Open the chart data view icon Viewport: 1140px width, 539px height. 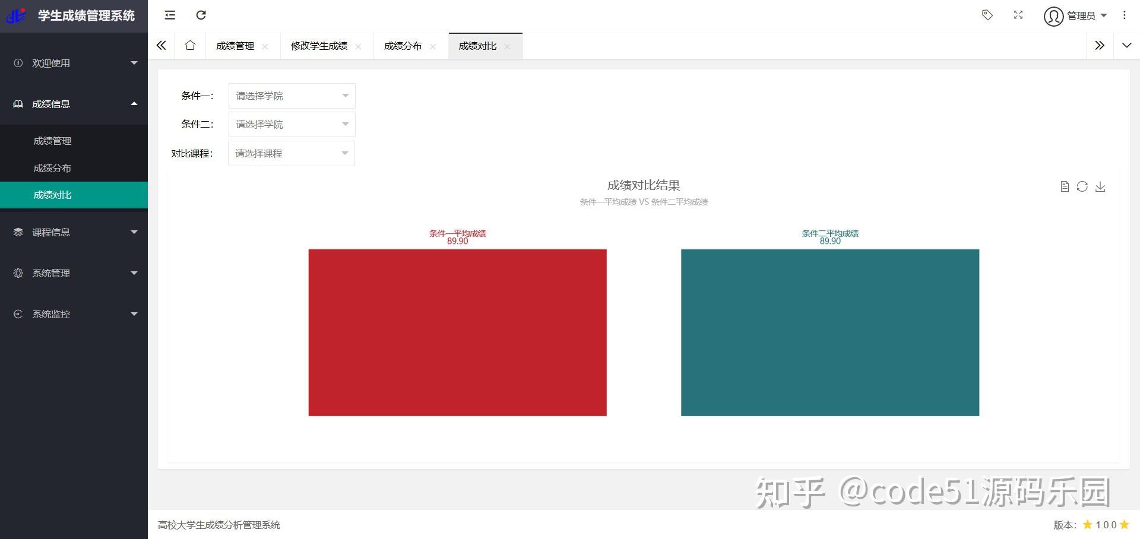[1065, 186]
